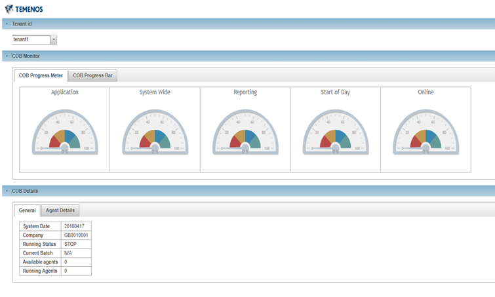Viewport: 495px width, 297px height.
Task: Collapse the COB Details section
Action: [x=7, y=191]
